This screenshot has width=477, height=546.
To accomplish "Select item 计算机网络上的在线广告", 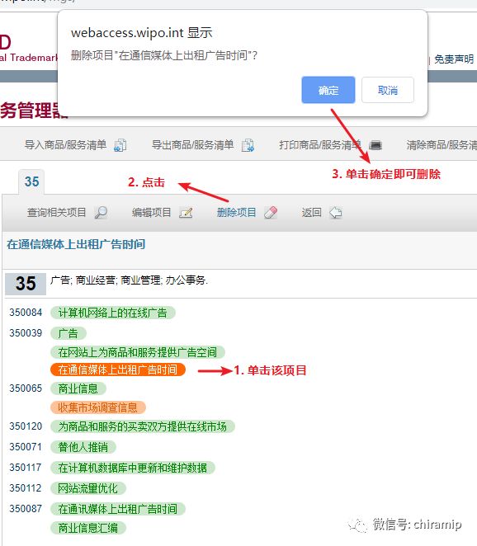I will (112, 313).
